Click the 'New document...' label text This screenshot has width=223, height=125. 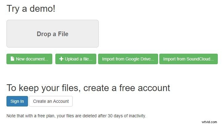pos(32,59)
